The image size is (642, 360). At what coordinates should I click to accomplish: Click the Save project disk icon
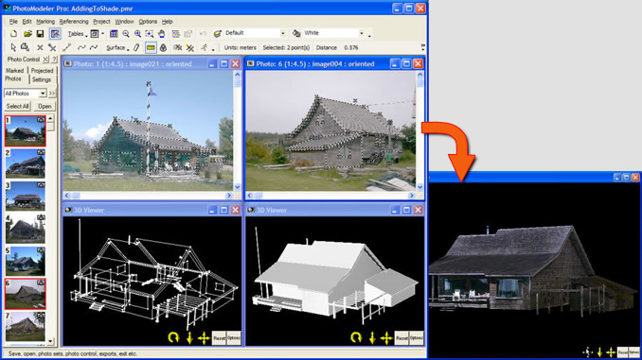tap(40, 33)
